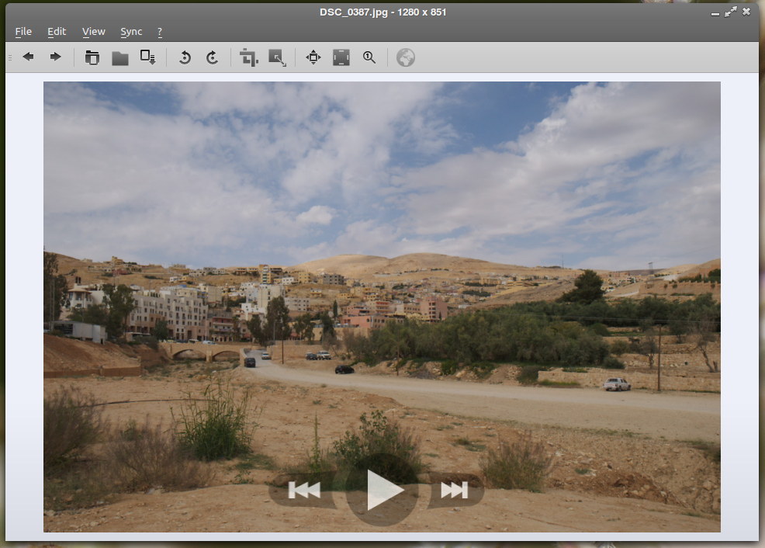
Task: Go to previous image with left arrow
Action: point(28,57)
